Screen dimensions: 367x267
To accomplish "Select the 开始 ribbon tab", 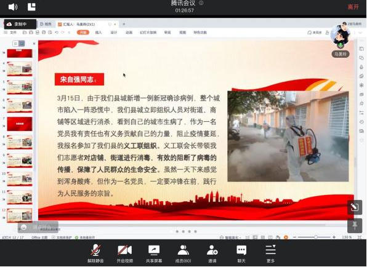I will [x=83, y=33].
